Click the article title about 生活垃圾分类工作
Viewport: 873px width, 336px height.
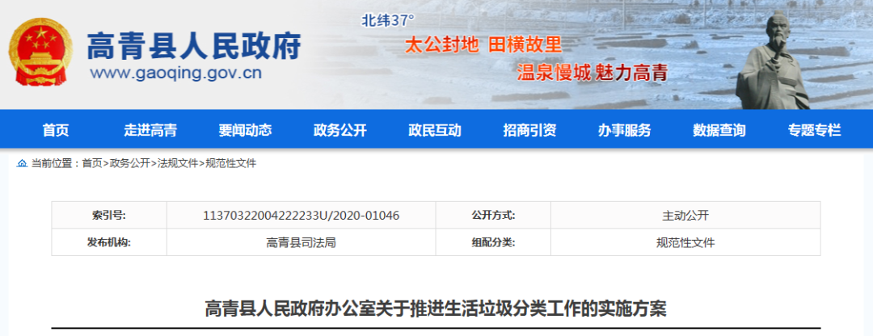coord(436,308)
